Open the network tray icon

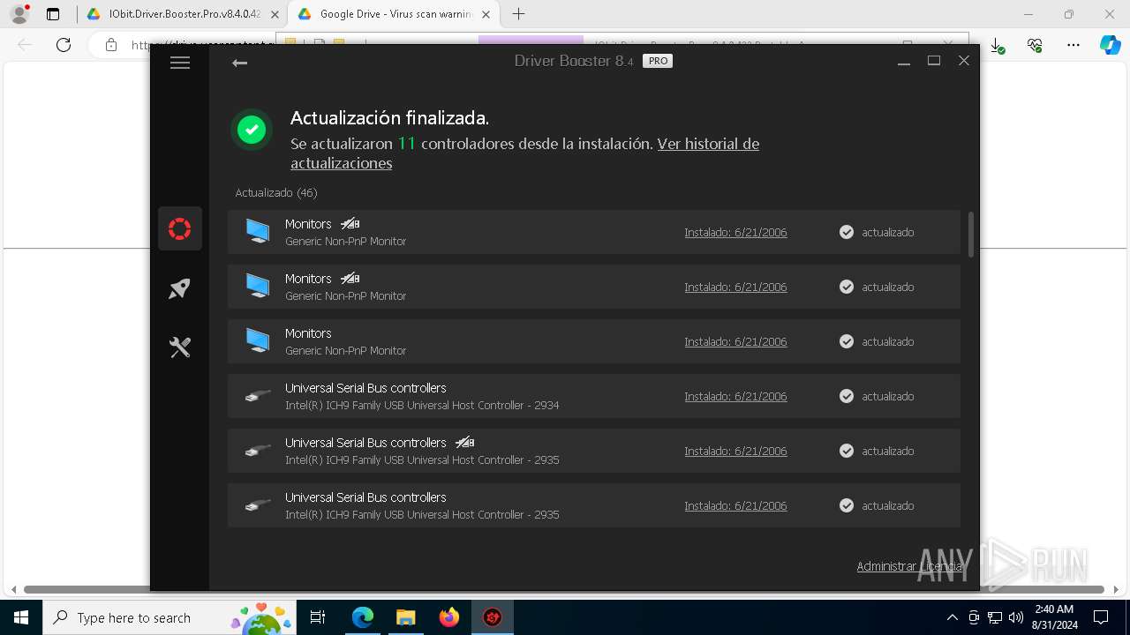click(x=995, y=617)
